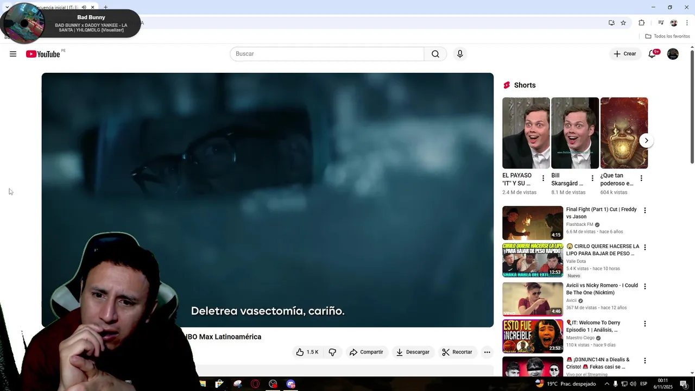The width and height of the screenshot is (695, 391).
Task: Open options for 'EL PAYASO IT' short
Action: point(543,178)
